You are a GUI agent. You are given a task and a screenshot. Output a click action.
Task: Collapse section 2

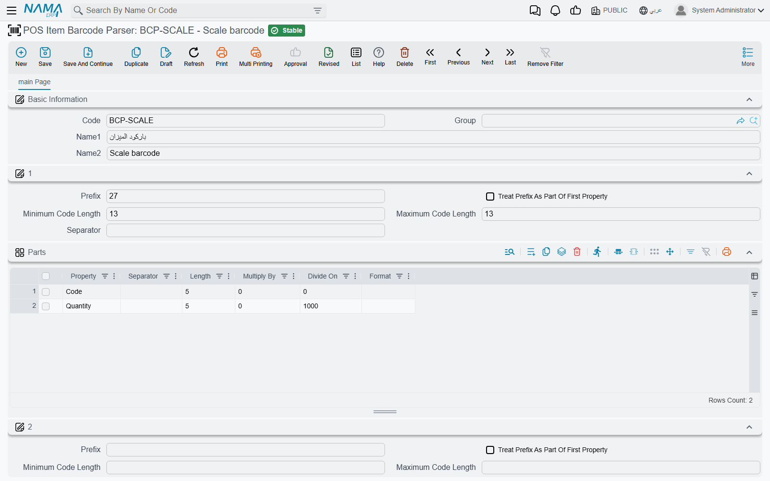click(749, 427)
